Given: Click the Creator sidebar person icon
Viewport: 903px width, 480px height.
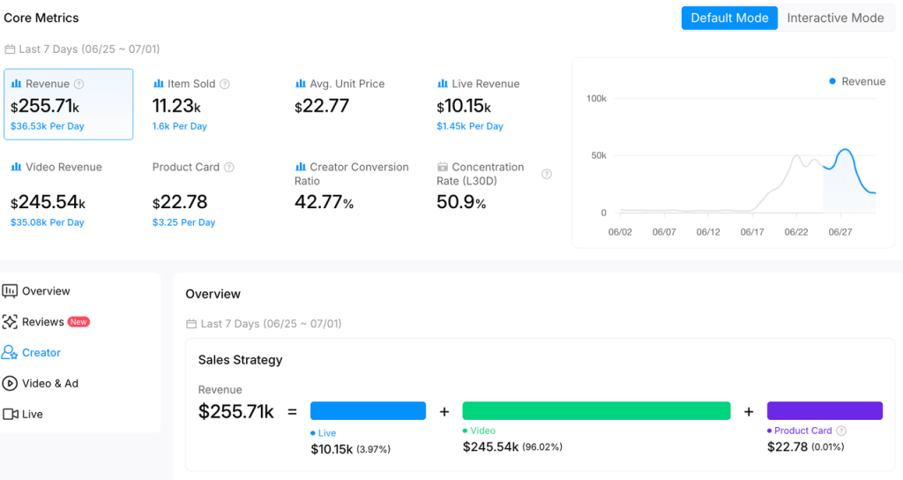Looking at the screenshot, I should [10, 353].
